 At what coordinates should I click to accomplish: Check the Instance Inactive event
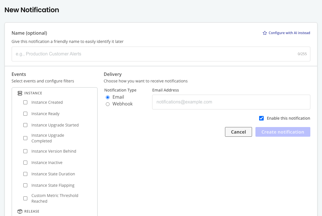click(x=25, y=163)
